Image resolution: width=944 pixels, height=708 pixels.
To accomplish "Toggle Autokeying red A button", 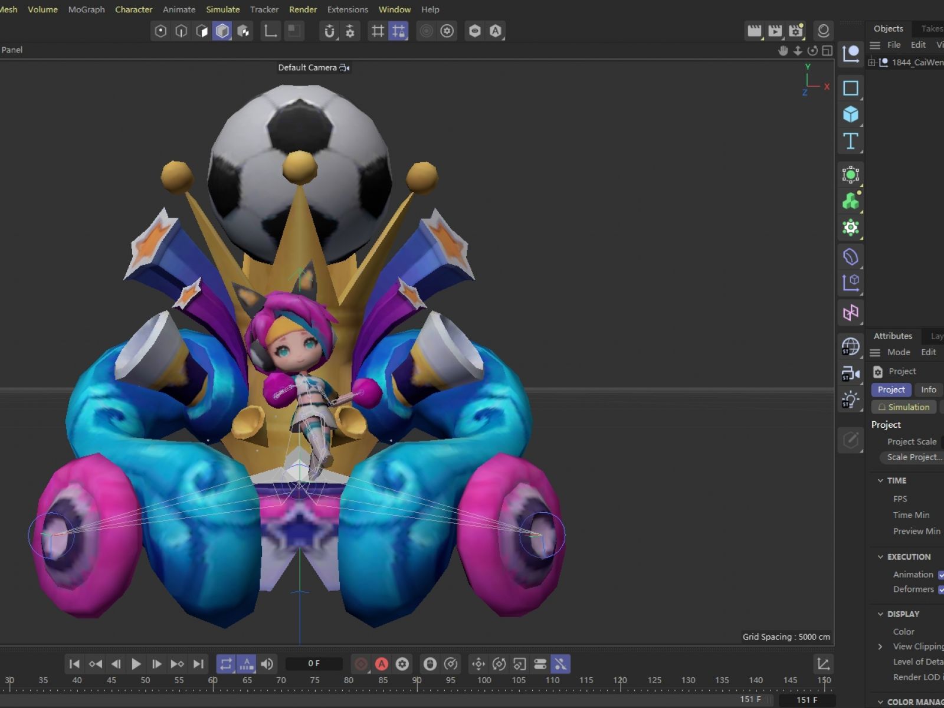I will click(x=382, y=664).
